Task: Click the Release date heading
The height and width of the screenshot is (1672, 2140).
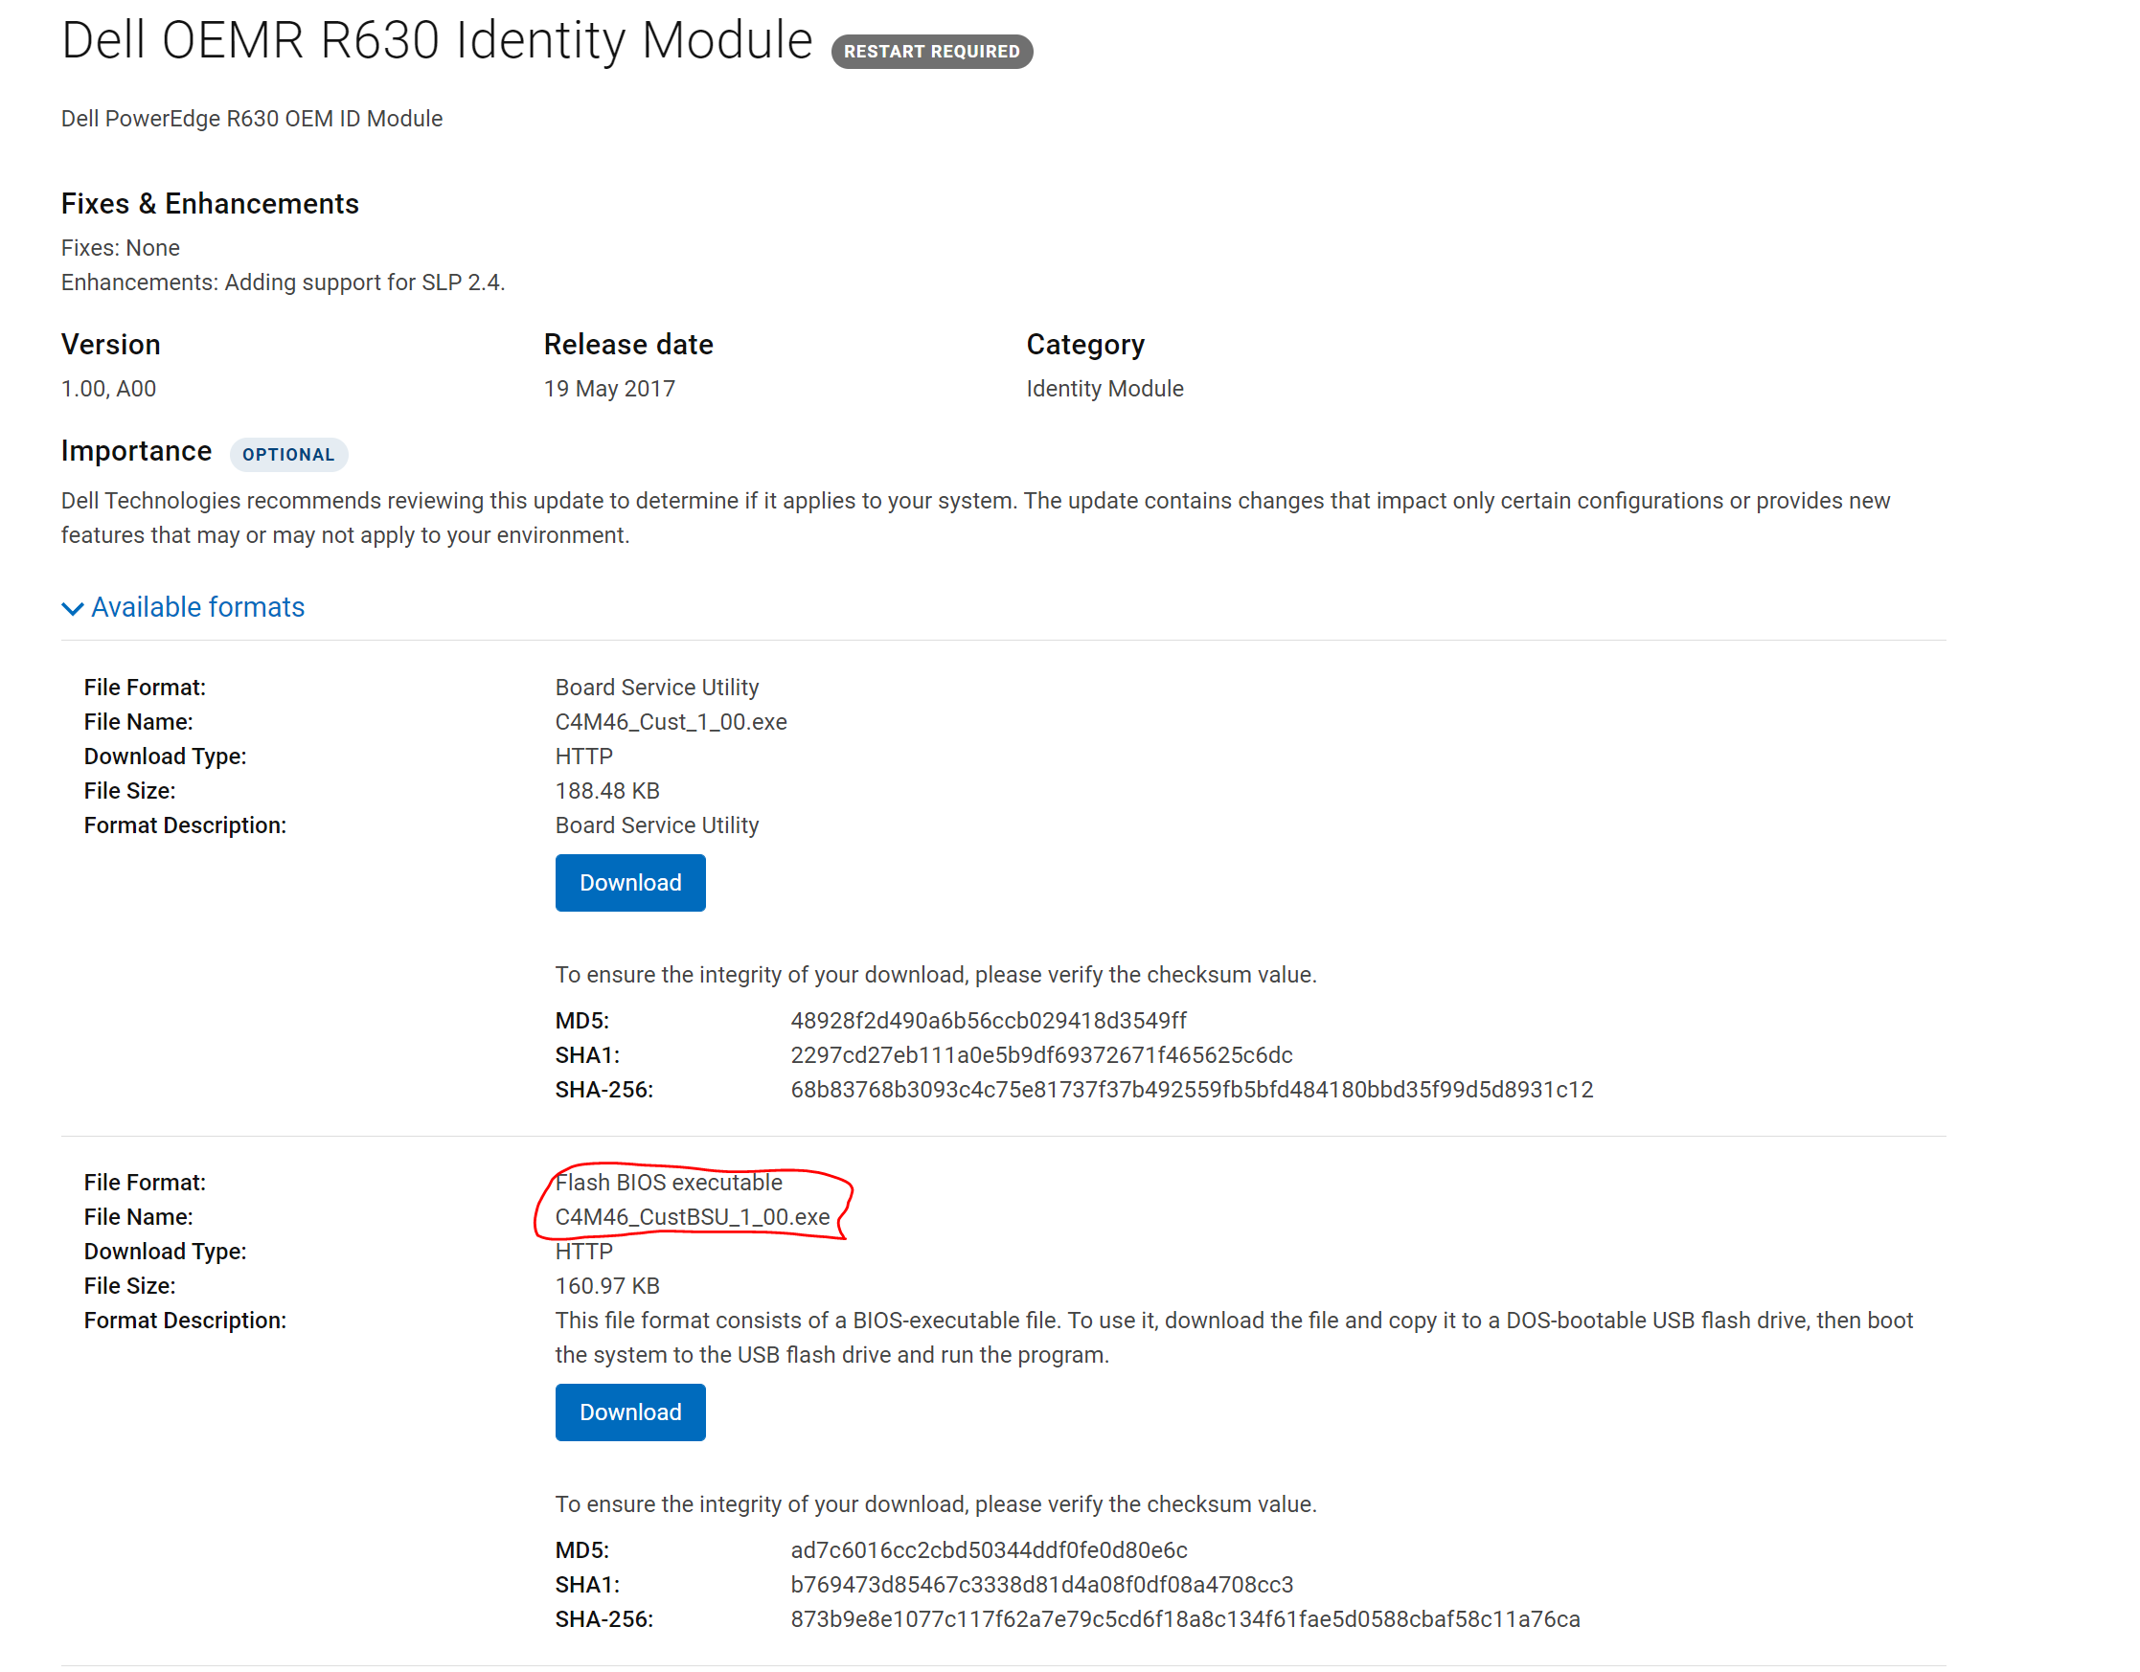Action: click(x=629, y=345)
